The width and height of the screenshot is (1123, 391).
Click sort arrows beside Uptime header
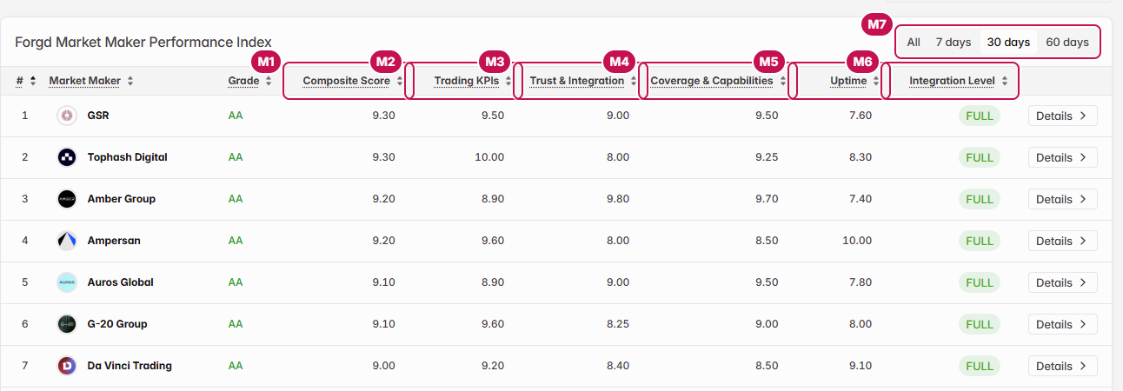[x=876, y=81]
